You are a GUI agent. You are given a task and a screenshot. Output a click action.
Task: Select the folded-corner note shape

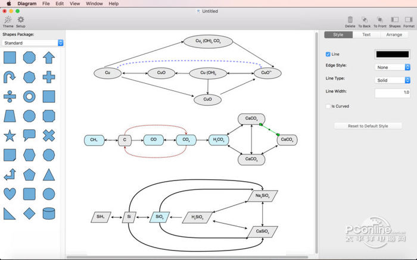tap(10, 155)
